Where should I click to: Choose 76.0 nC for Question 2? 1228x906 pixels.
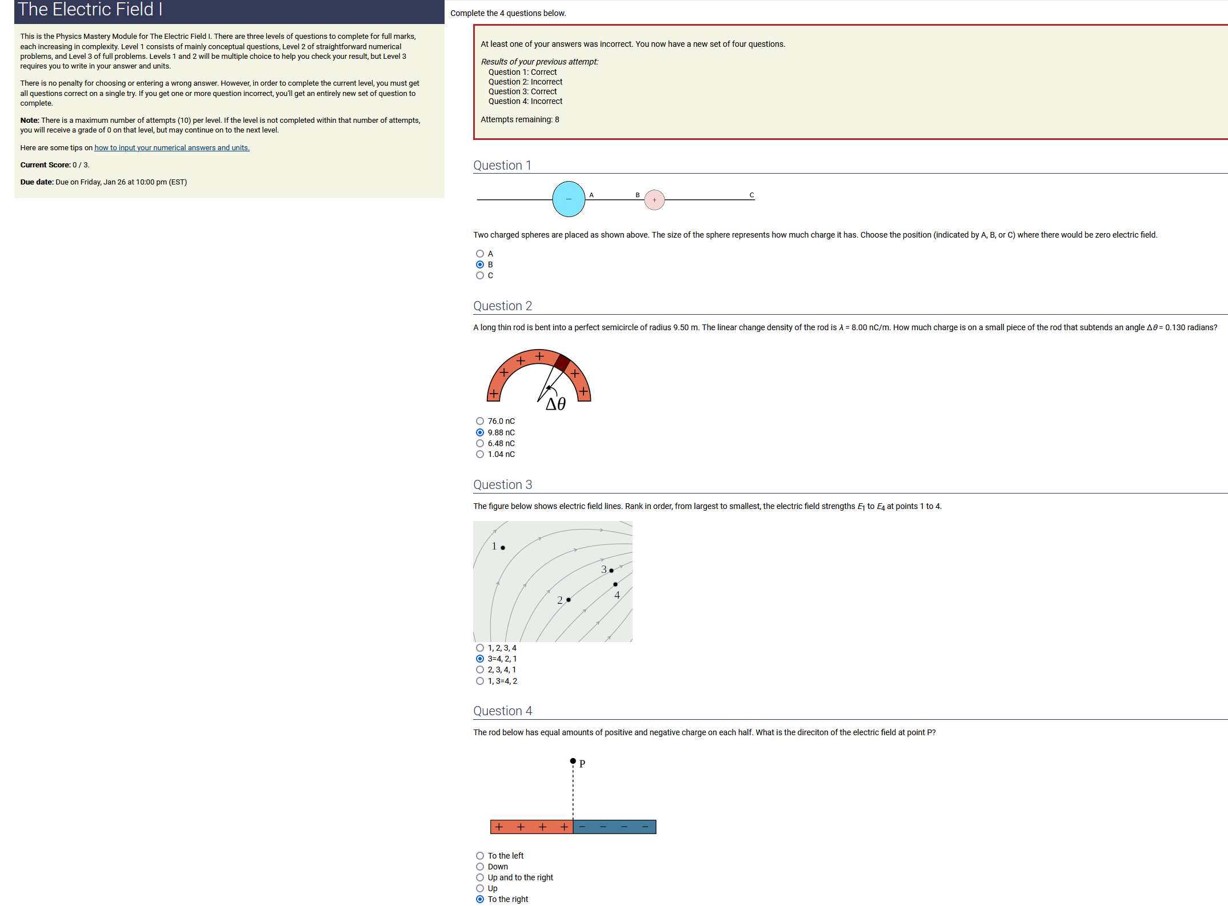point(480,422)
